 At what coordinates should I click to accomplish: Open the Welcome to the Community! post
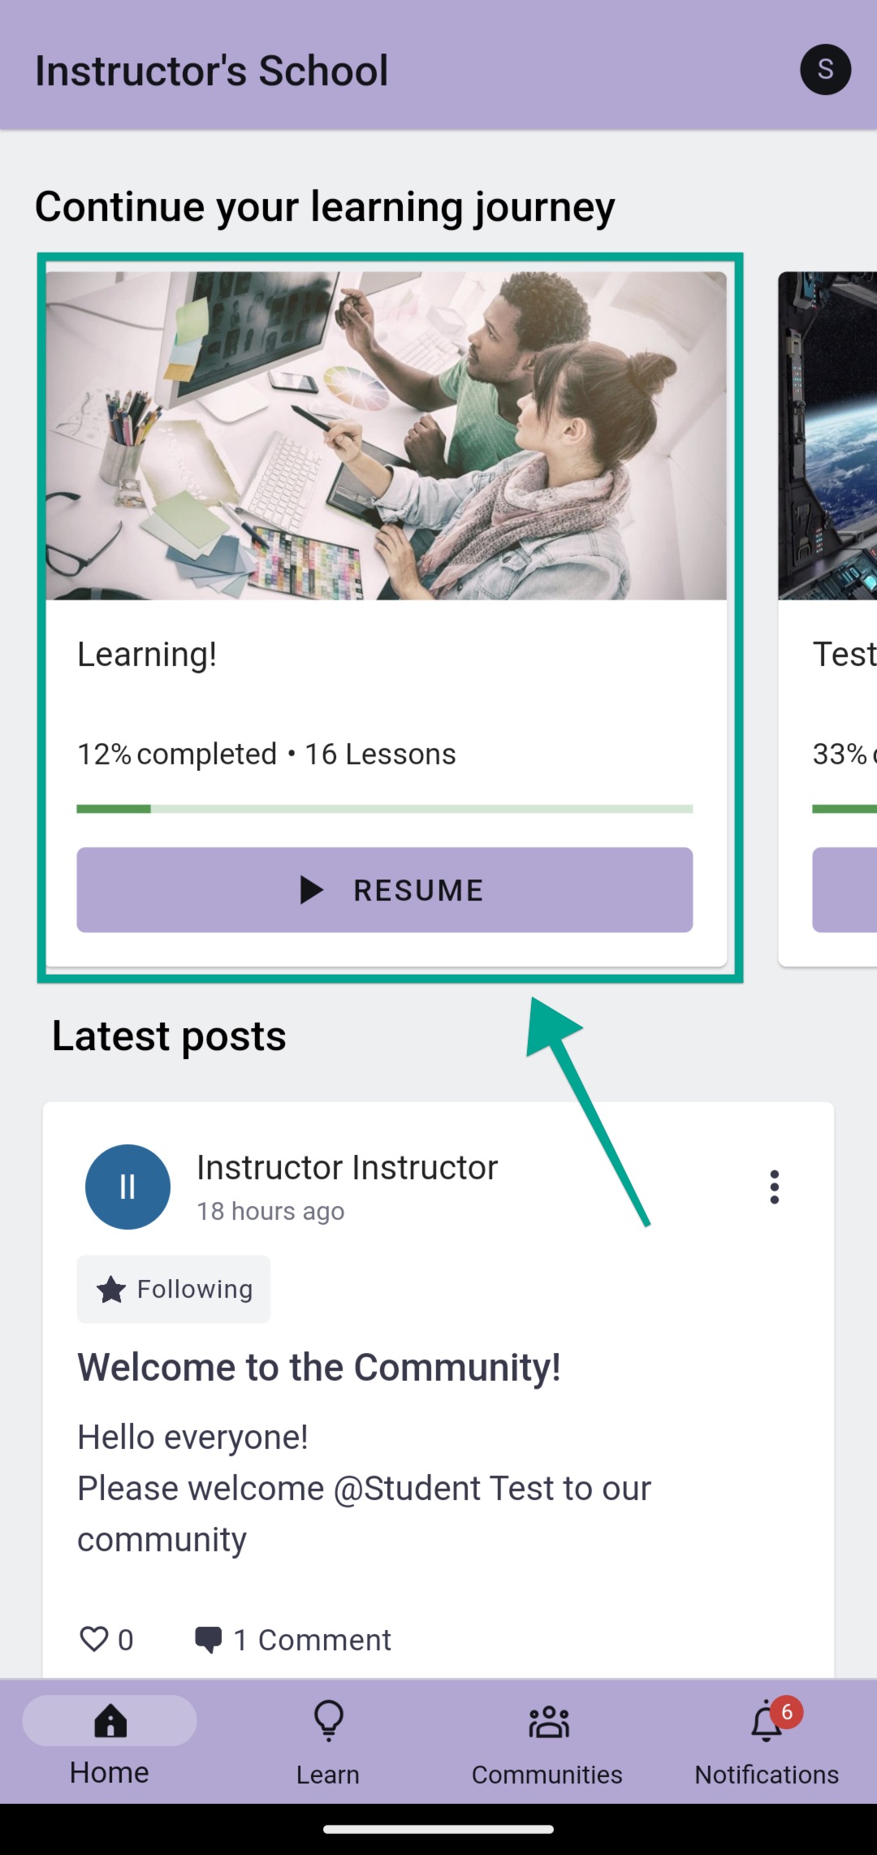pyautogui.click(x=319, y=1367)
